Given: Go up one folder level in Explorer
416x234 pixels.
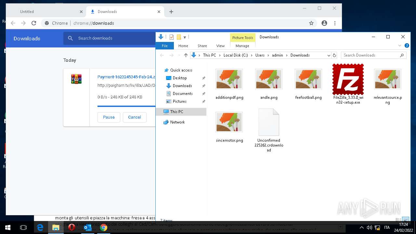Looking at the screenshot, I should pos(186,55).
